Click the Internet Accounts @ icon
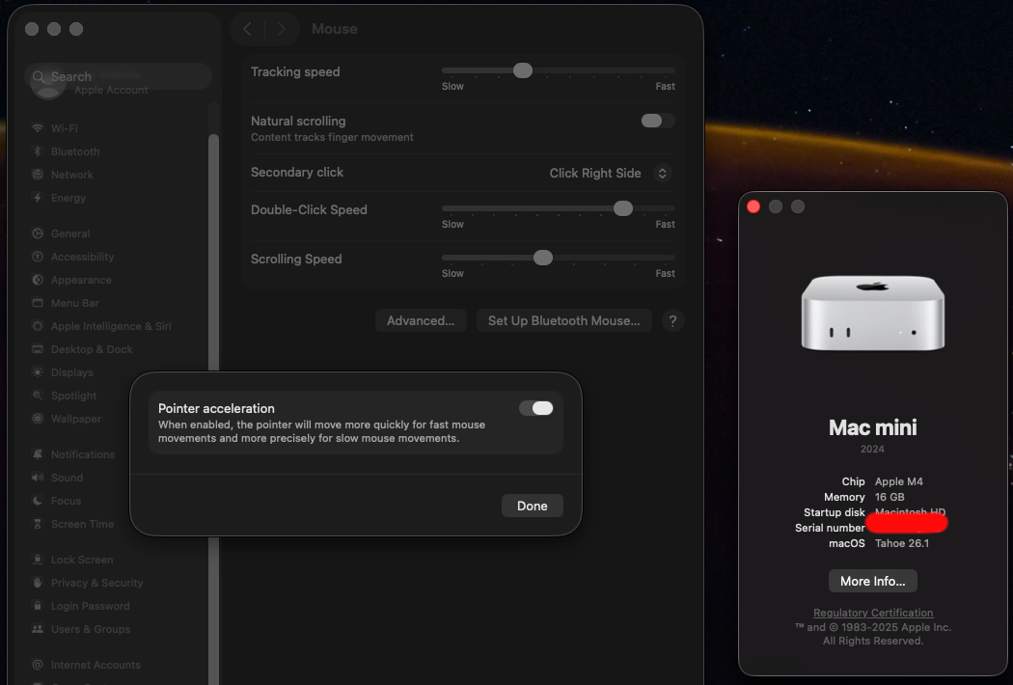The height and width of the screenshot is (685, 1013). tap(38, 665)
